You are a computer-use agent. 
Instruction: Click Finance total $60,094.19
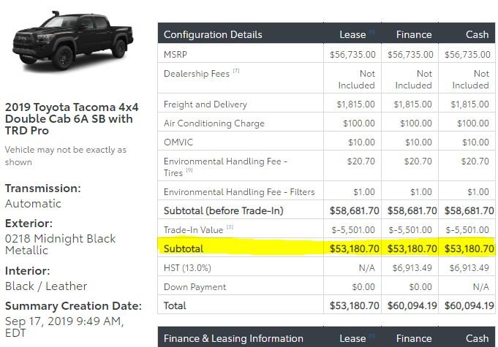pyautogui.click(x=412, y=306)
